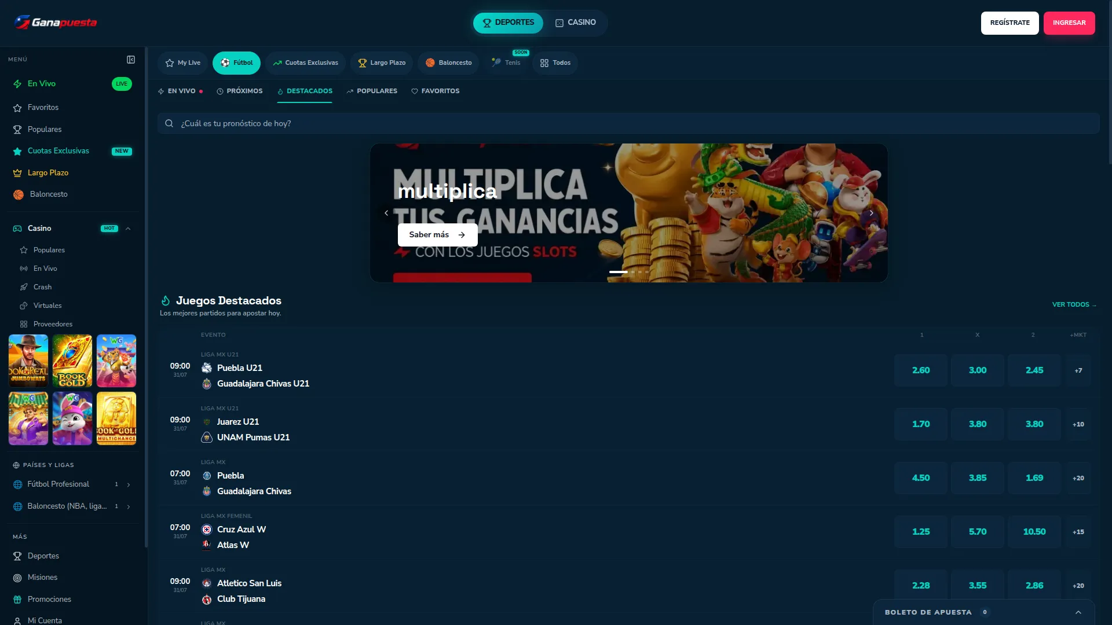Open Misiones target icon
Viewport: 1112px width, 625px height.
click(x=17, y=578)
